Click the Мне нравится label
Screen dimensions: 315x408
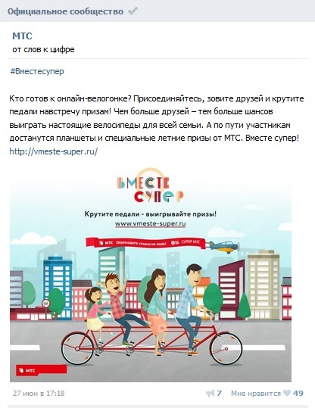click(256, 393)
